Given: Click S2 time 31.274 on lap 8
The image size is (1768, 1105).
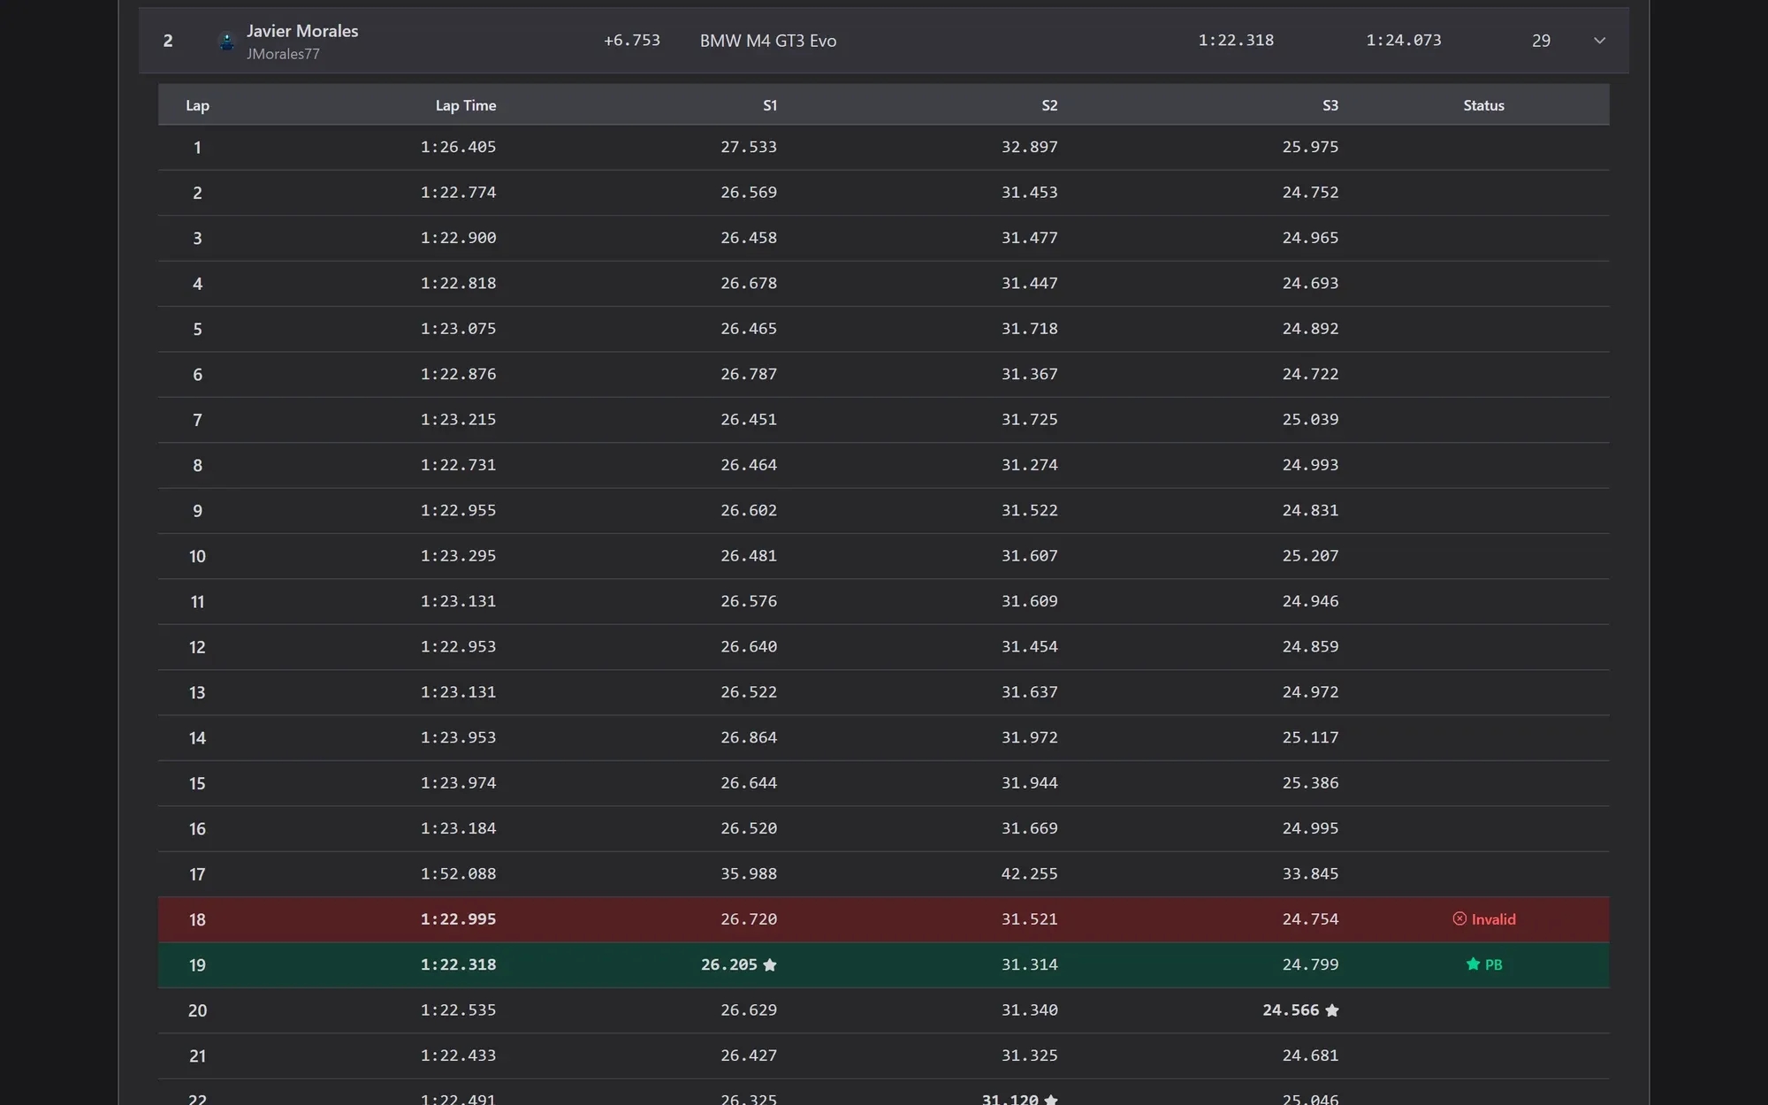Looking at the screenshot, I should click(x=1030, y=465).
